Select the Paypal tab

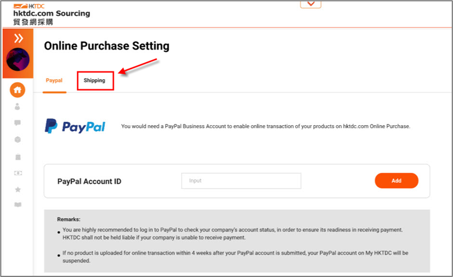pyautogui.click(x=54, y=80)
